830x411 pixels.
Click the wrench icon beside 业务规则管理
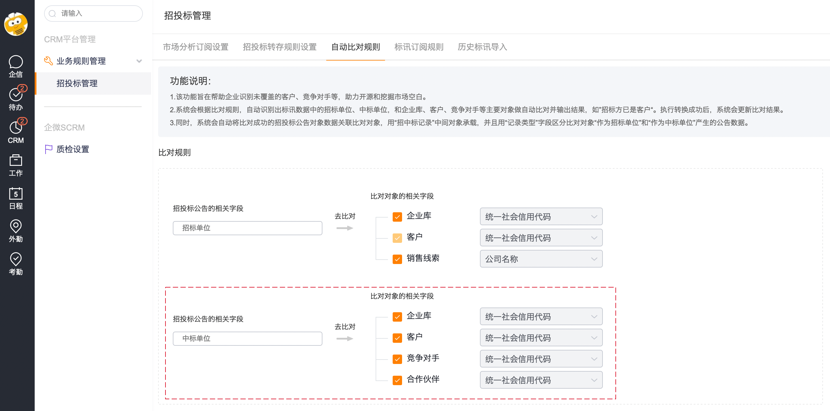point(48,61)
